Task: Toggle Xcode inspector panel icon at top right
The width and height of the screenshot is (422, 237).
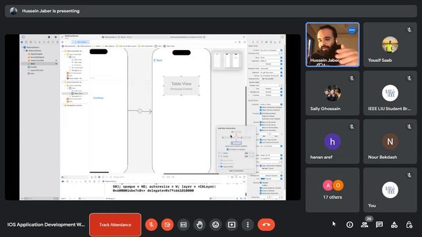Action: [282, 37]
